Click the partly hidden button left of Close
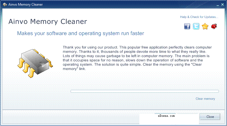This screenshot has height=126, width=227. pos(165,114)
